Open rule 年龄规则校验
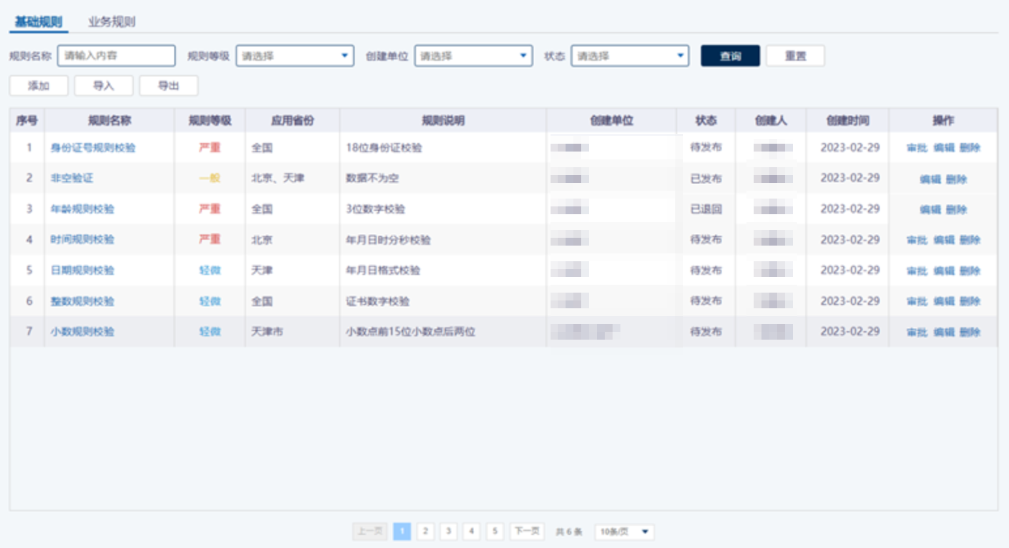Image resolution: width=1009 pixels, height=548 pixels. [82, 209]
